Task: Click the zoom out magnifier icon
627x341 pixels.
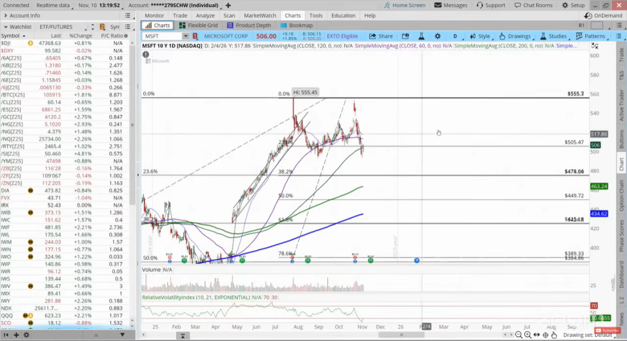Action: pyautogui.click(x=518, y=335)
